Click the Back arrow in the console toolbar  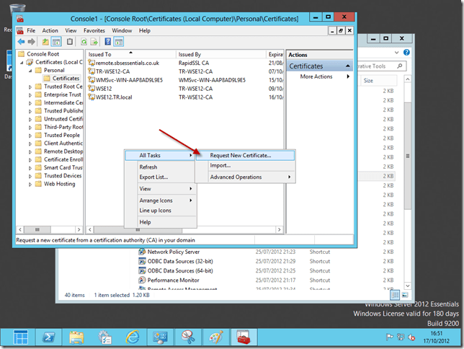coord(22,42)
